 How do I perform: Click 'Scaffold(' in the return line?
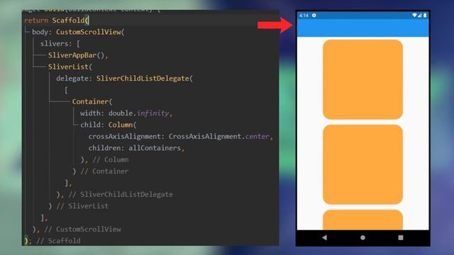[71, 21]
